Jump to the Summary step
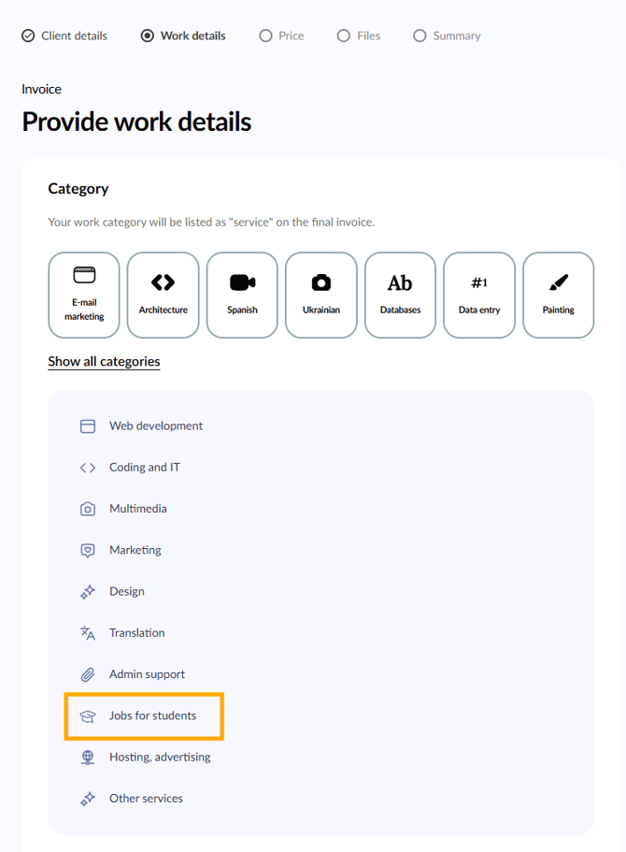Image resolution: width=626 pixels, height=852 pixels. (x=447, y=36)
